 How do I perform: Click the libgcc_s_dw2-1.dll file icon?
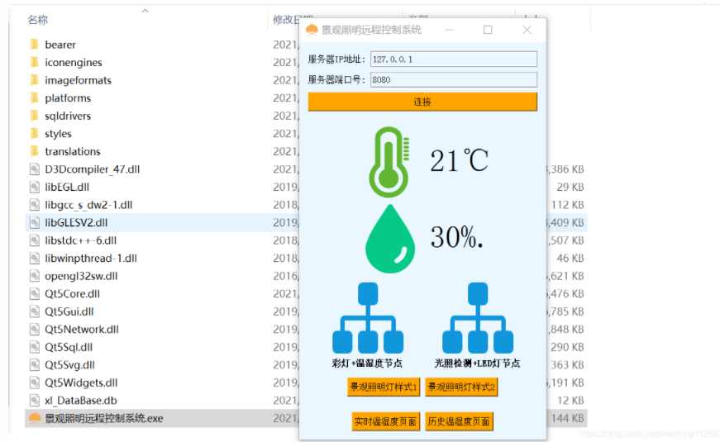point(35,205)
